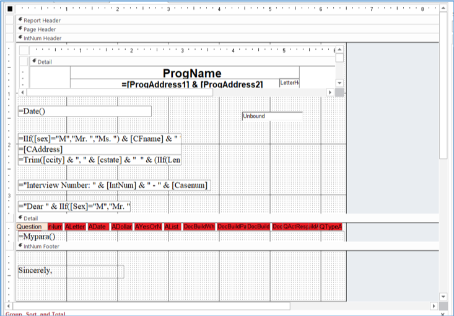Select the red ADollar field control

click(121, 227)
